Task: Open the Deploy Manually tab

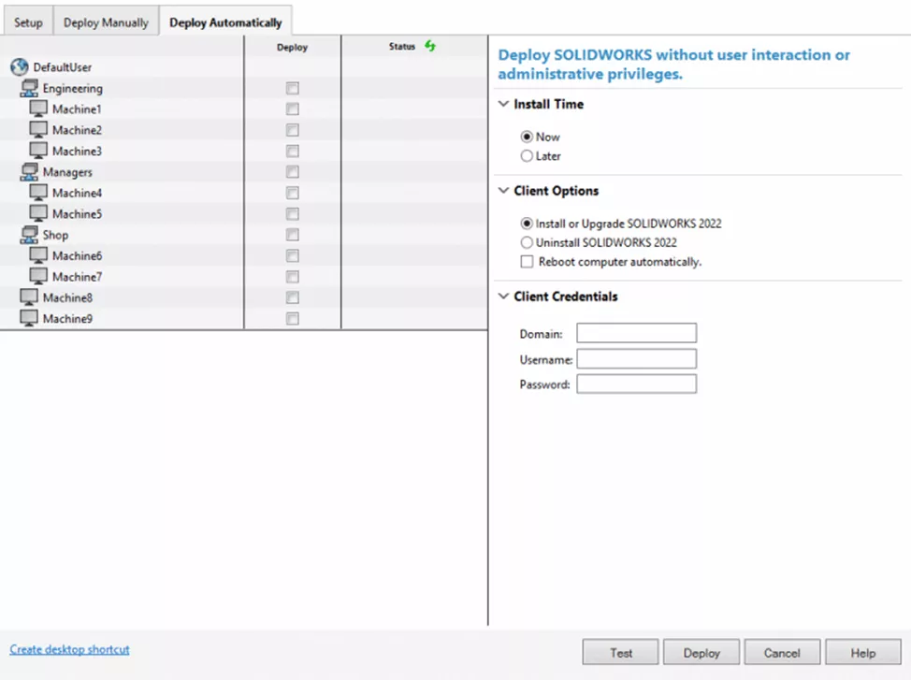Action: click(x=106, y=22)
